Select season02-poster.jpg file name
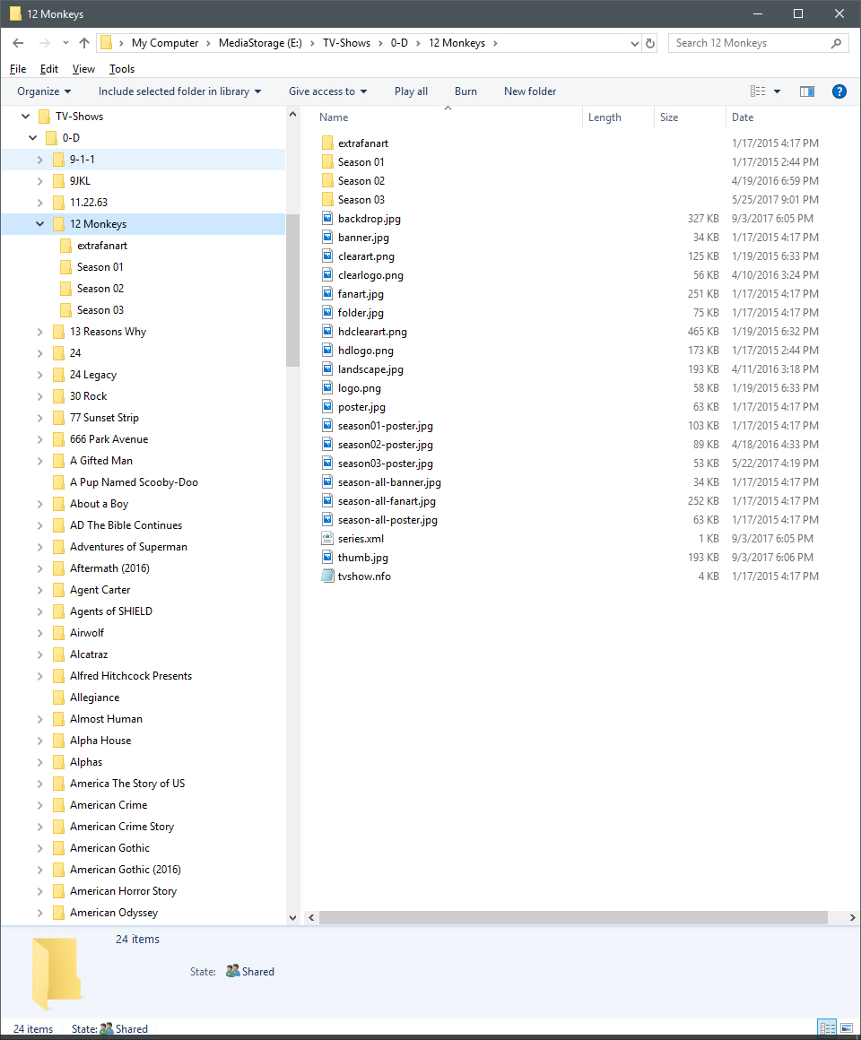This screenshot has width=861, height=1040. pyautogui.click(x=386, y=445)
